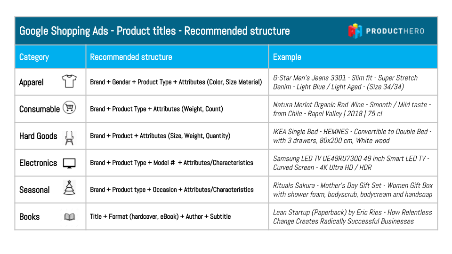
Task: Click the Apparel category label
Action: [x=32, y=82]
